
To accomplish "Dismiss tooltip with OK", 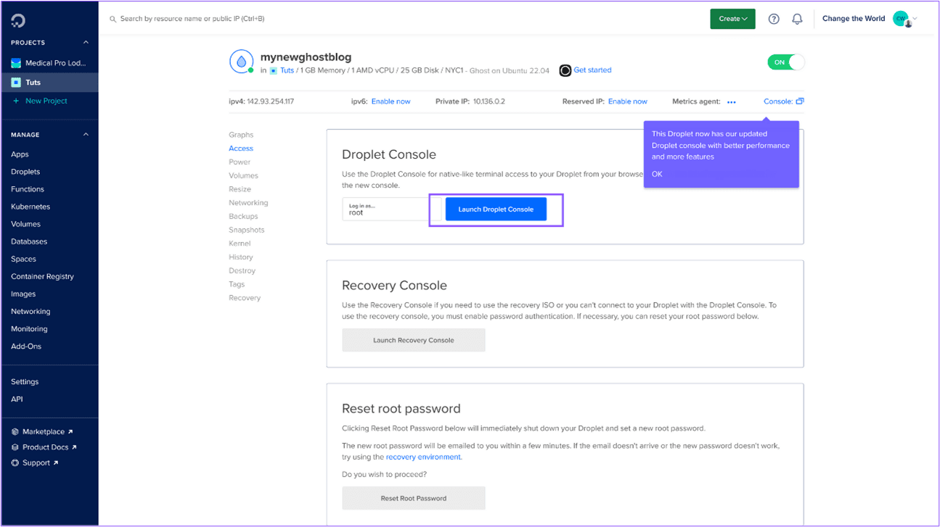I will [657, 174].
